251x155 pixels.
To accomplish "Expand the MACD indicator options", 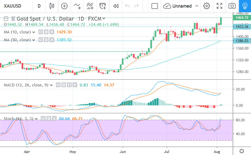I will [51, 85].
